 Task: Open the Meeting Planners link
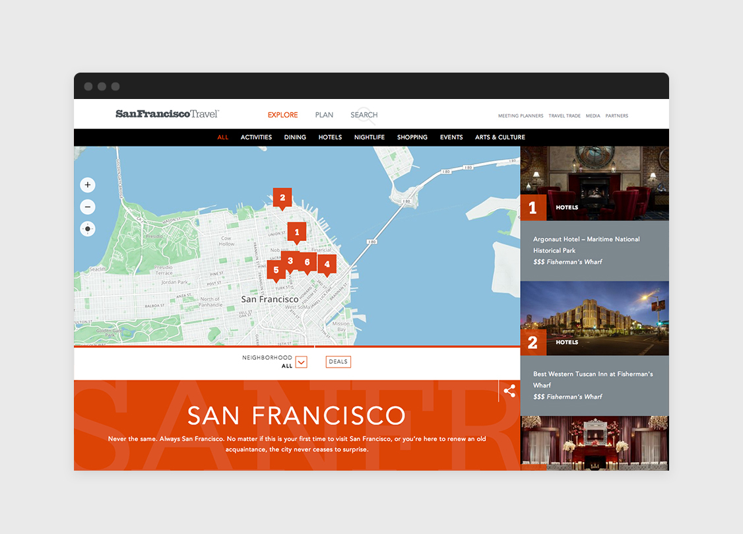521,116
